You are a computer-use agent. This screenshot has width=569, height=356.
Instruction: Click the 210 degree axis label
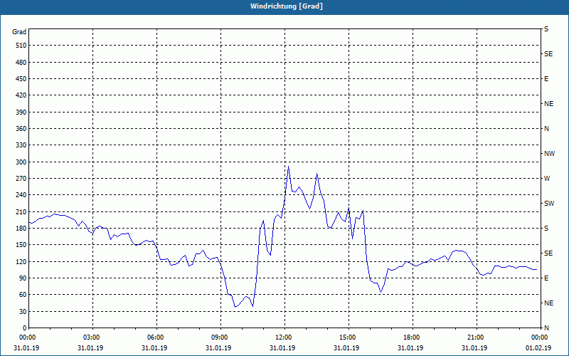click(x=21, y=211)
